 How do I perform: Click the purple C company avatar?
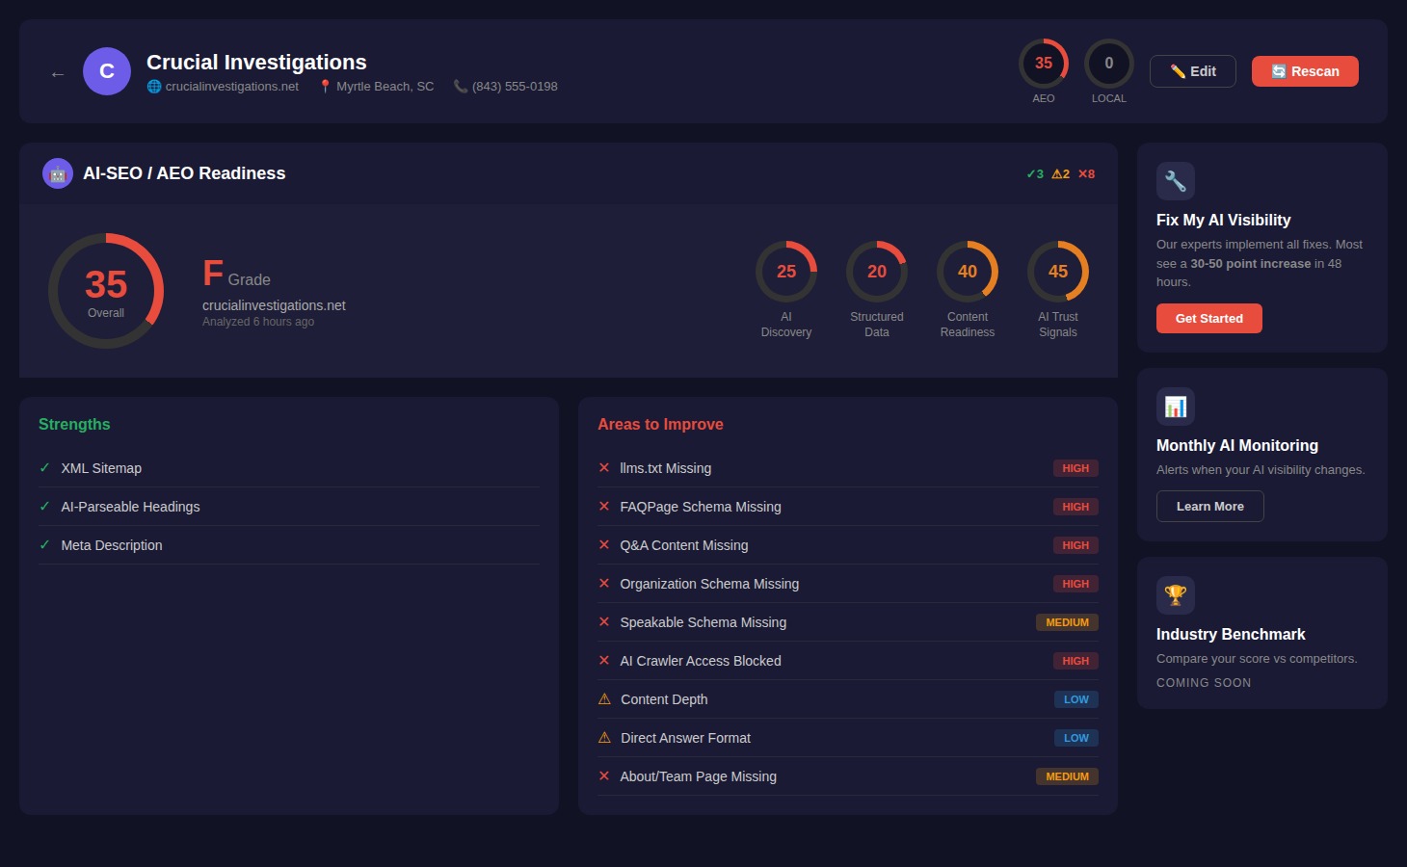(107, 71)
